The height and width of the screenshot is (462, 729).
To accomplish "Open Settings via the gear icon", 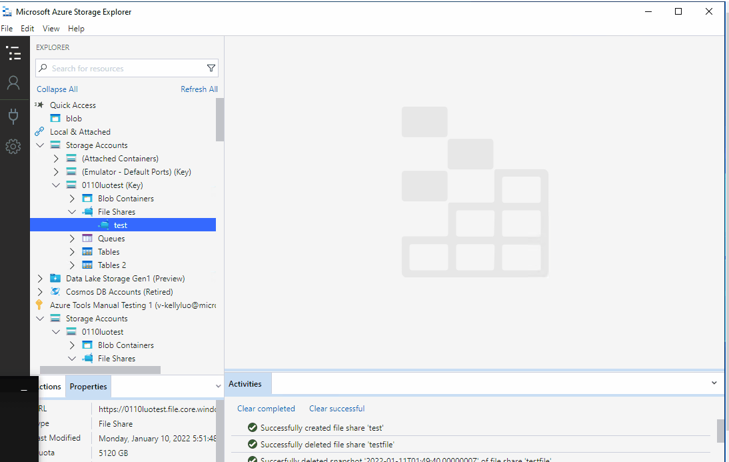I will [x=13, y=146].
